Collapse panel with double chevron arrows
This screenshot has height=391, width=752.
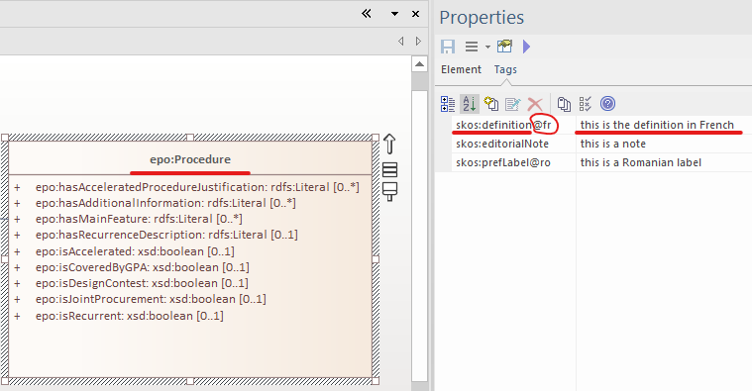click(x=367, y=14)
